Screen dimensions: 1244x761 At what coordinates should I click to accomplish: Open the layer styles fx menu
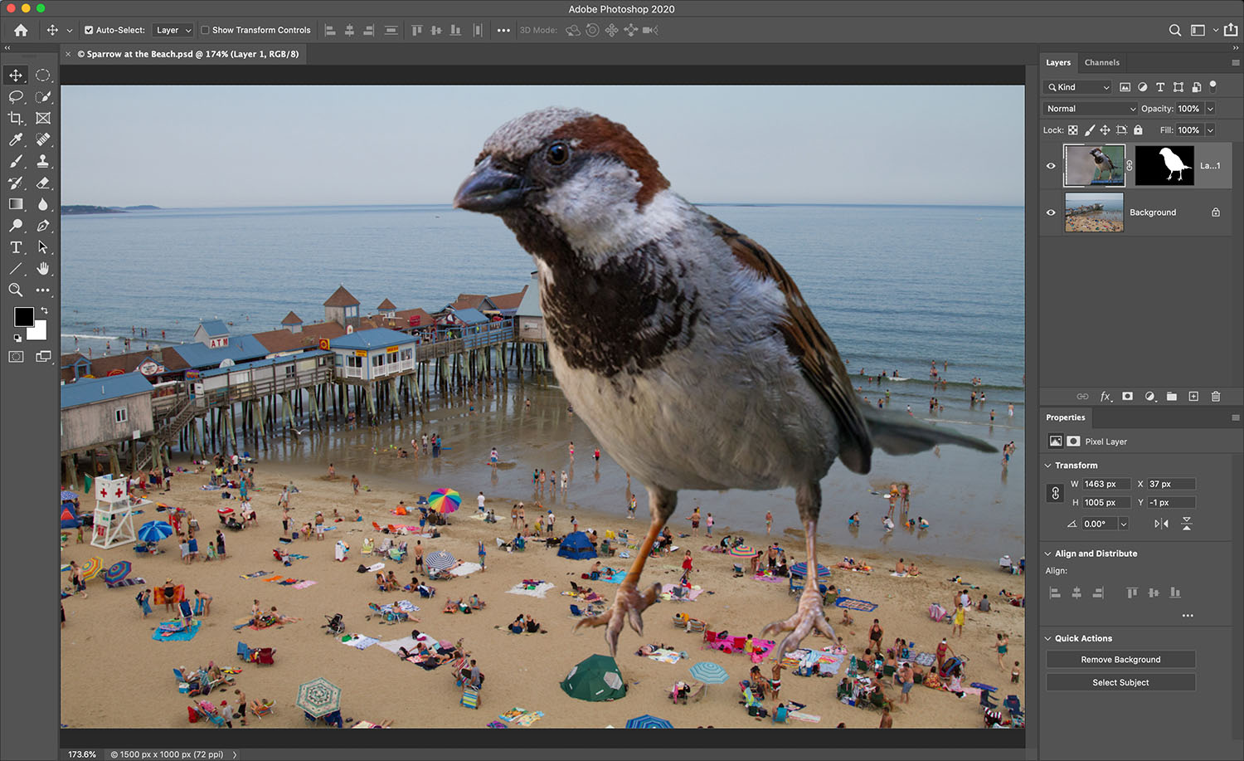[1106, 397]
